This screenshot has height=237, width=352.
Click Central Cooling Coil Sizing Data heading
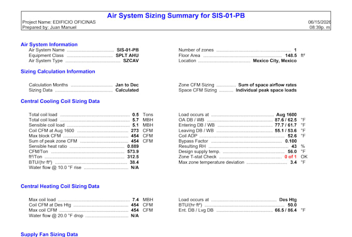[x=60, y=101]
